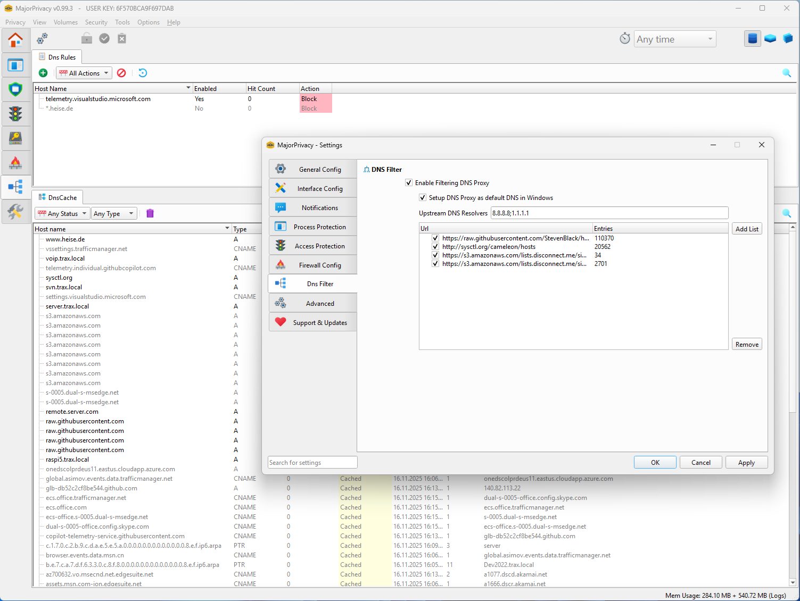Image resolution: width=800 pixels, height=601 pixels.
Task: Click the Add List button
Action: click(747, 229)
